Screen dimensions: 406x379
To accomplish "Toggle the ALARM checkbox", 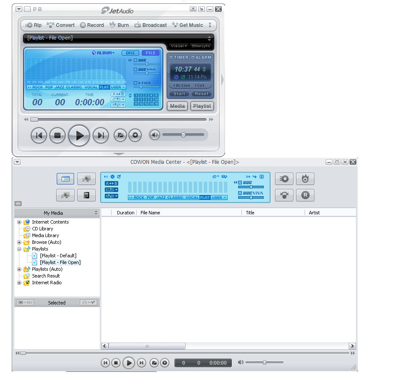I will (193, 57).
